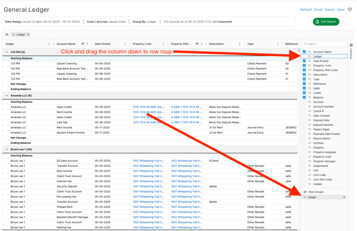Viewport: 357px width, 231px height.
Task: Check the Ledger column checkbox
Action: (304, 56)
